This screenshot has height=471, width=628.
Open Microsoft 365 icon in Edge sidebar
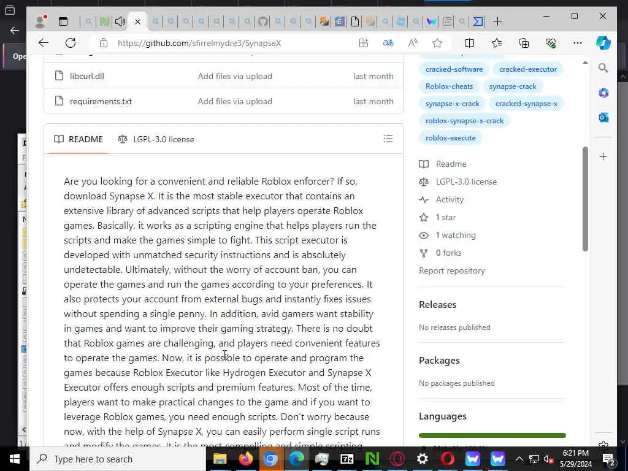point(603,93)
